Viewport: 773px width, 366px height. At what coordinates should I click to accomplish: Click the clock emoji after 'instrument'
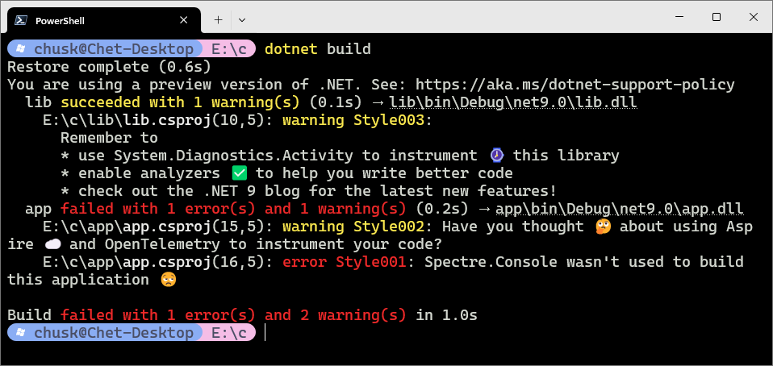tap(496, 156)
